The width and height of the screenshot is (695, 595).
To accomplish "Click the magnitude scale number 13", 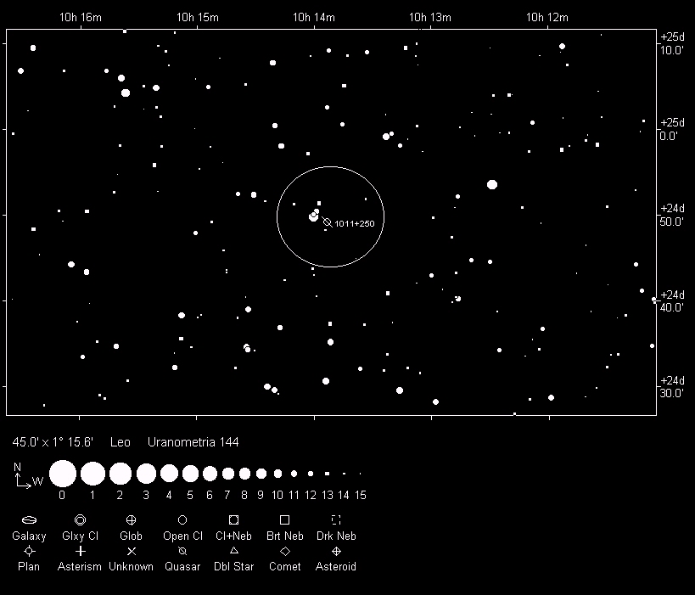I will (x=327, y=495).
